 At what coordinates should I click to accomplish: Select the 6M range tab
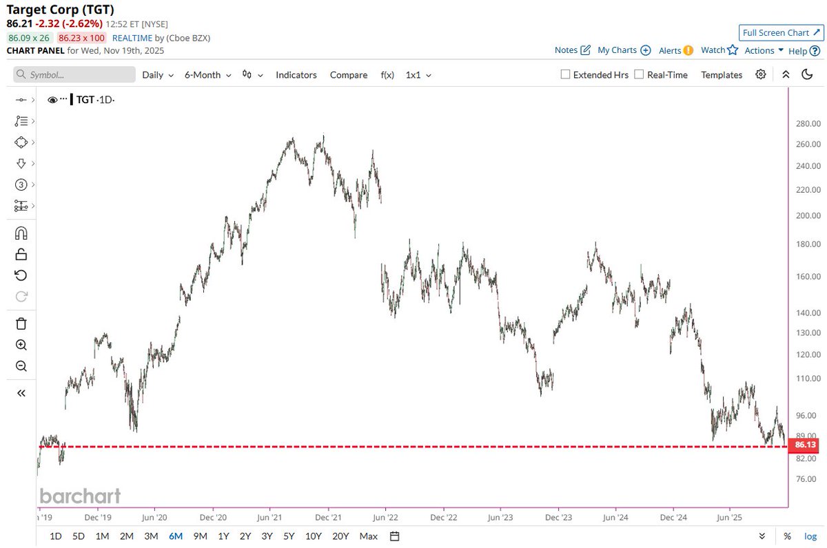pos(176,536)
